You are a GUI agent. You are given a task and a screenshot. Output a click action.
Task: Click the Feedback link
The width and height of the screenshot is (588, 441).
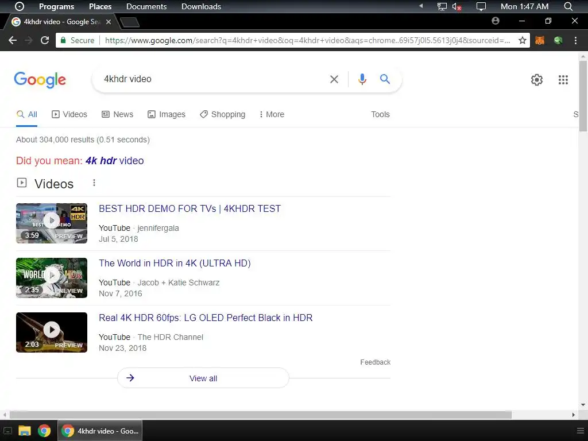pos(376,362)
